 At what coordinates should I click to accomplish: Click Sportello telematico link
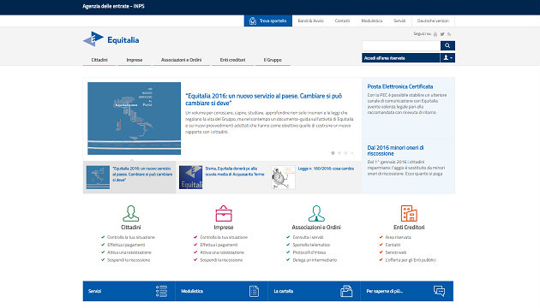(x=311, y=245)
